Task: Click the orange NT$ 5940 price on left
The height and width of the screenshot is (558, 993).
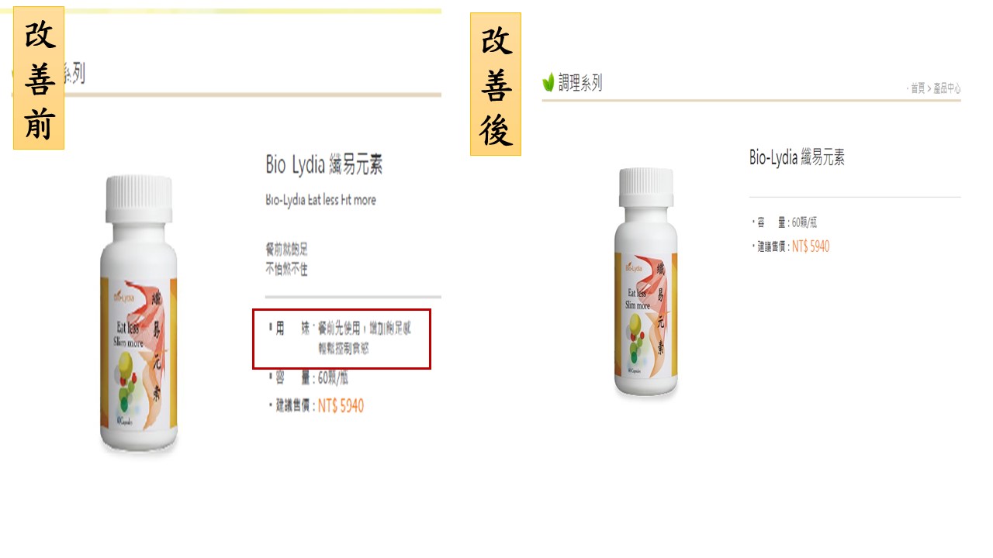Action: pos(341,405)
